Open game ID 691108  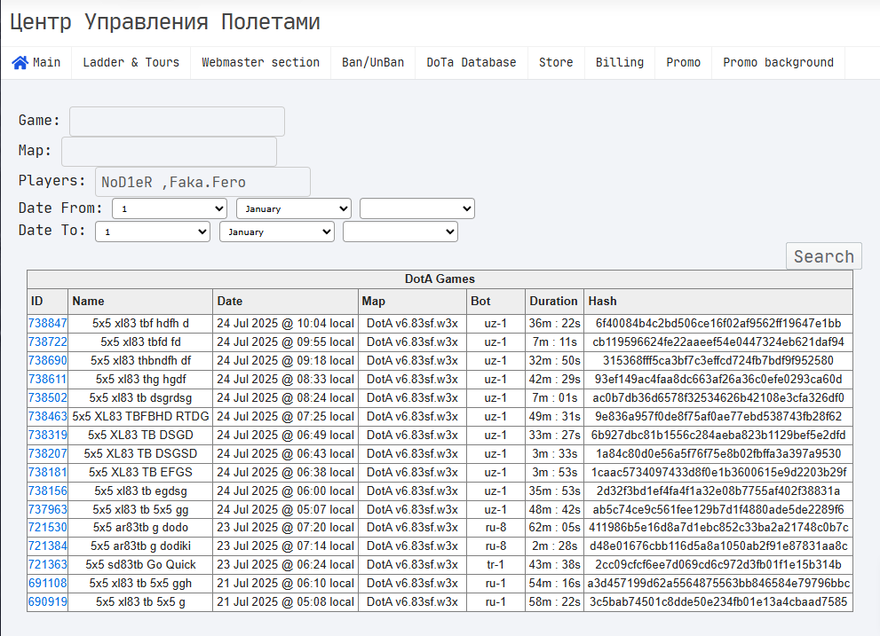(48, 584)
